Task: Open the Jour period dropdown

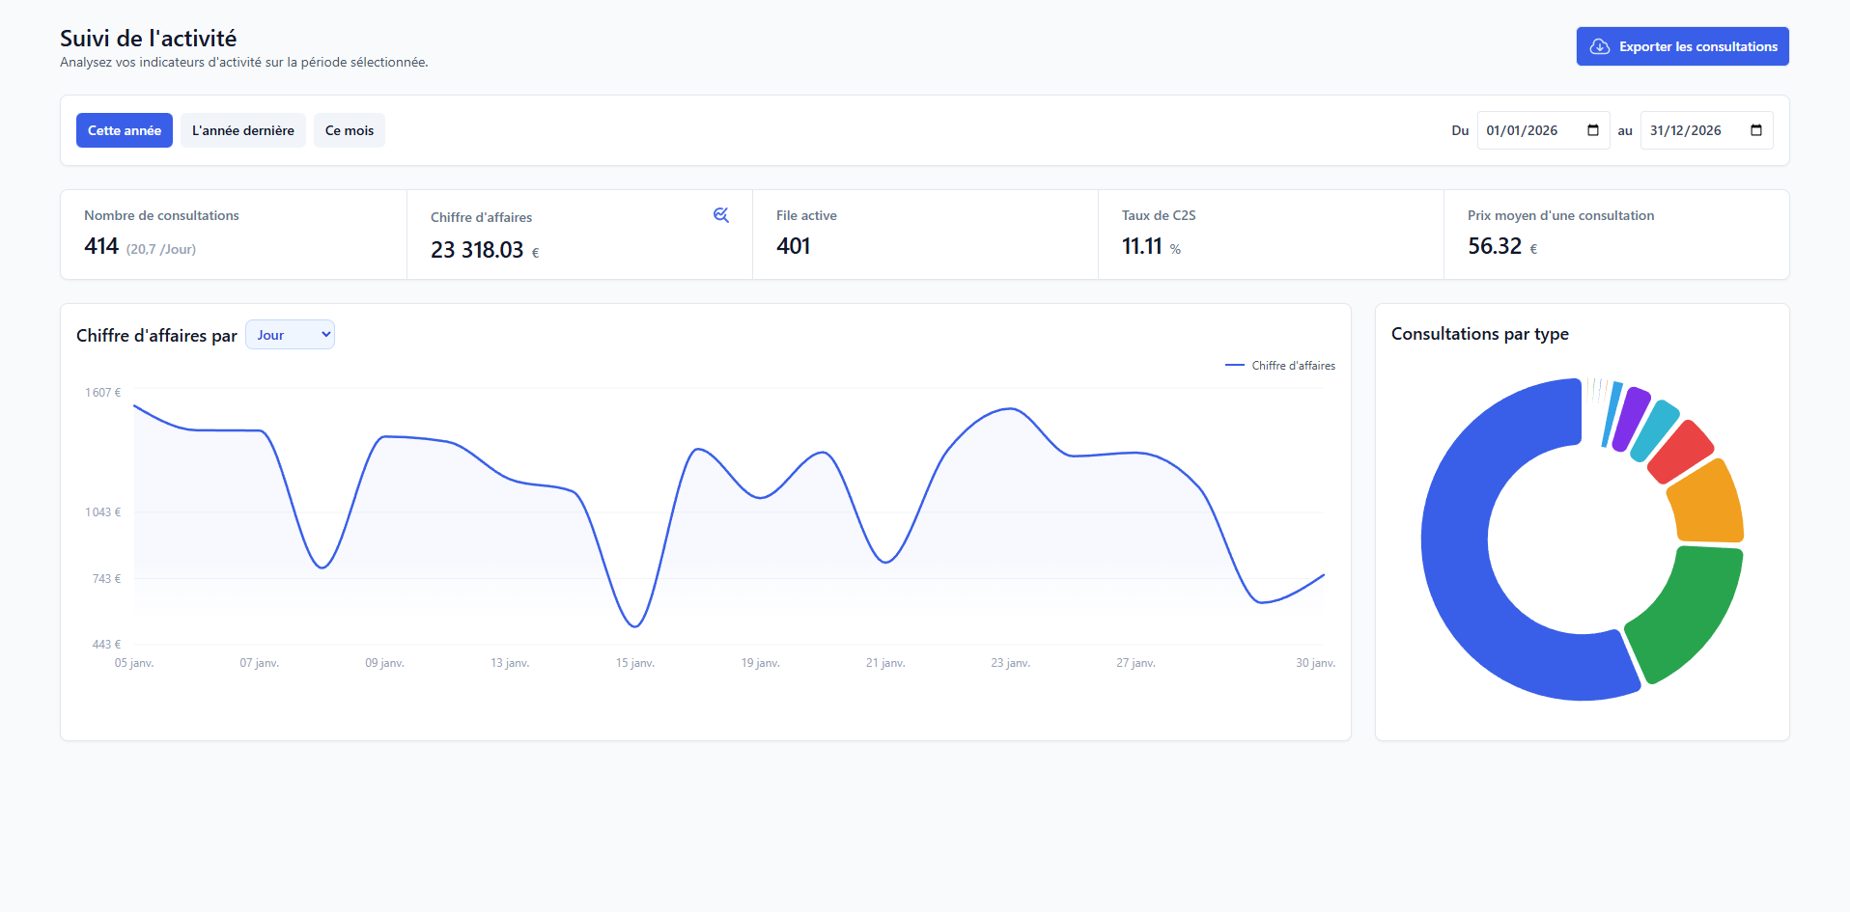Action: (290, 335)
